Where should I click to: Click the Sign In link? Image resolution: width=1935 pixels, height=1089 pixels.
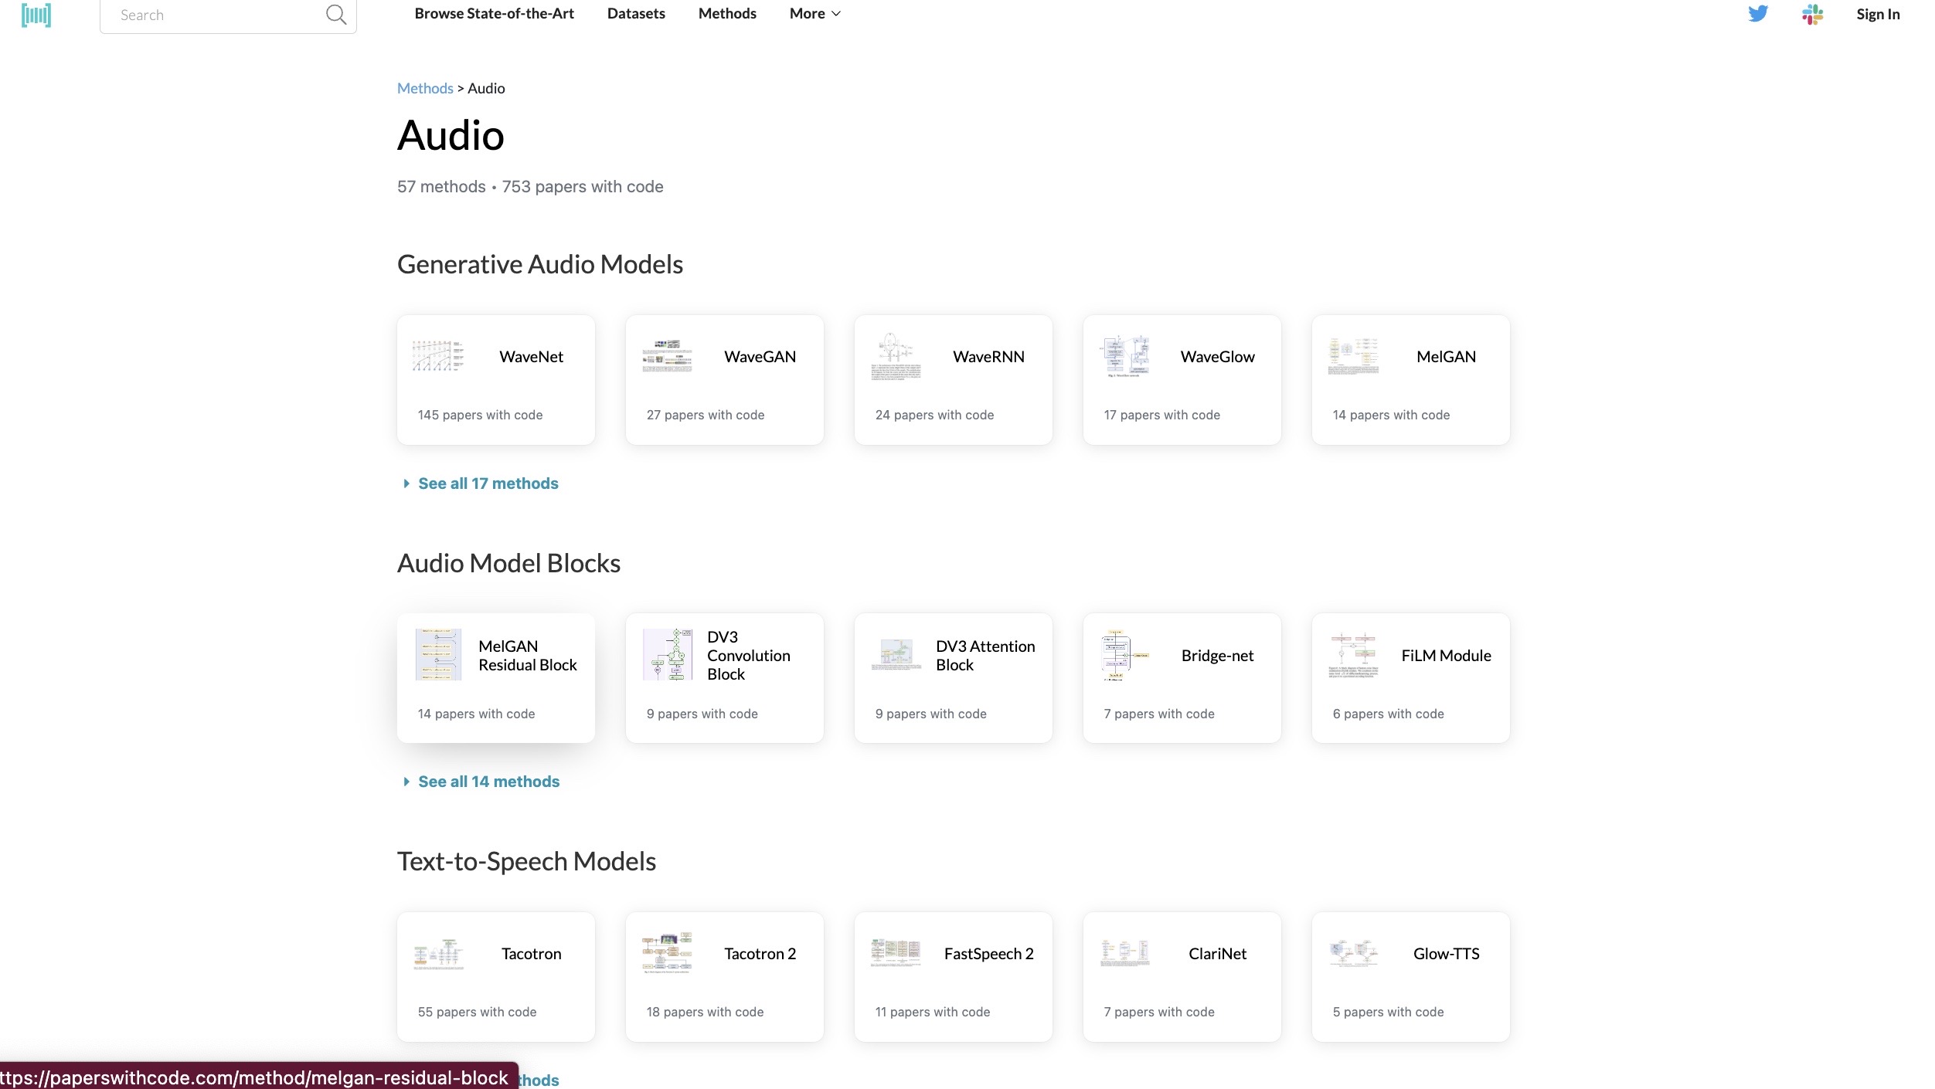[1877, 14]
